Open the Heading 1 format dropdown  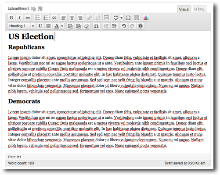[x=22, y=26]
